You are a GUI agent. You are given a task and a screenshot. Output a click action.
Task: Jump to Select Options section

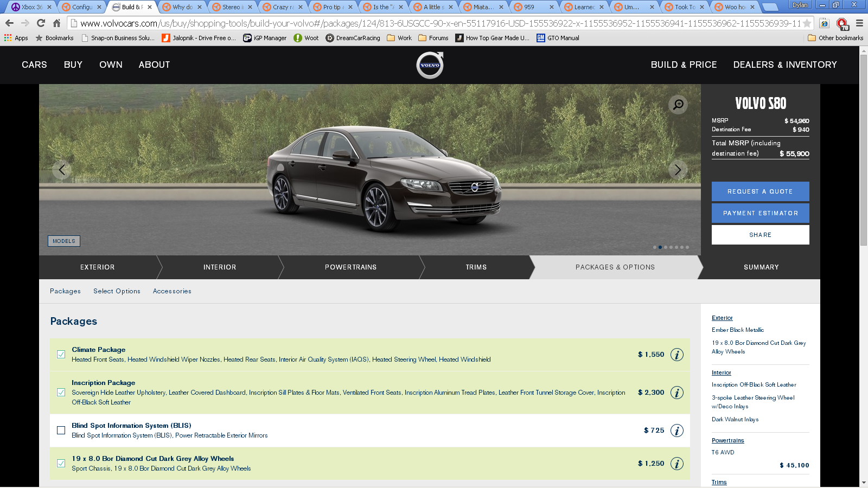(x=117, y=291)
